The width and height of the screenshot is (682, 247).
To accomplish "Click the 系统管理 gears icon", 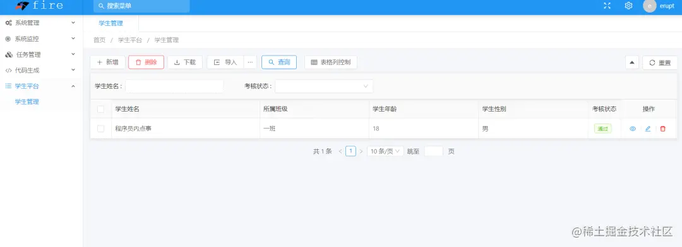I will tap(8, 23).
